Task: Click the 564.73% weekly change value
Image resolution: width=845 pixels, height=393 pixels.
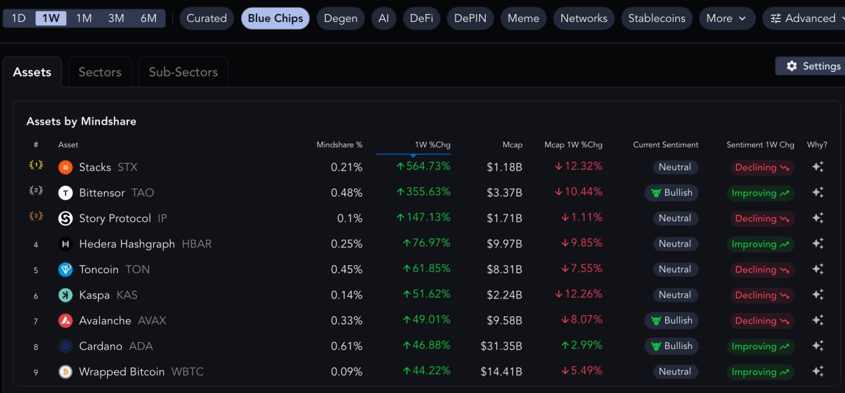Action: [423, 167]
